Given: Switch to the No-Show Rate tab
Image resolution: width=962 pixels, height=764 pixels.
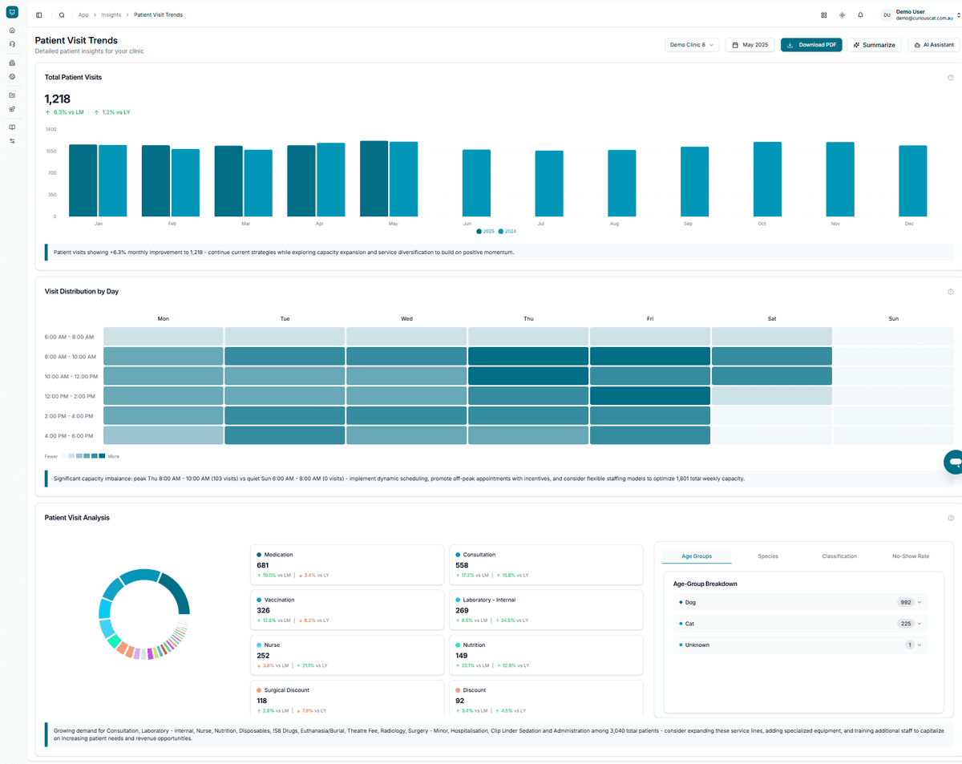Looking at the screenshot, I should click(x=910, y=556).
